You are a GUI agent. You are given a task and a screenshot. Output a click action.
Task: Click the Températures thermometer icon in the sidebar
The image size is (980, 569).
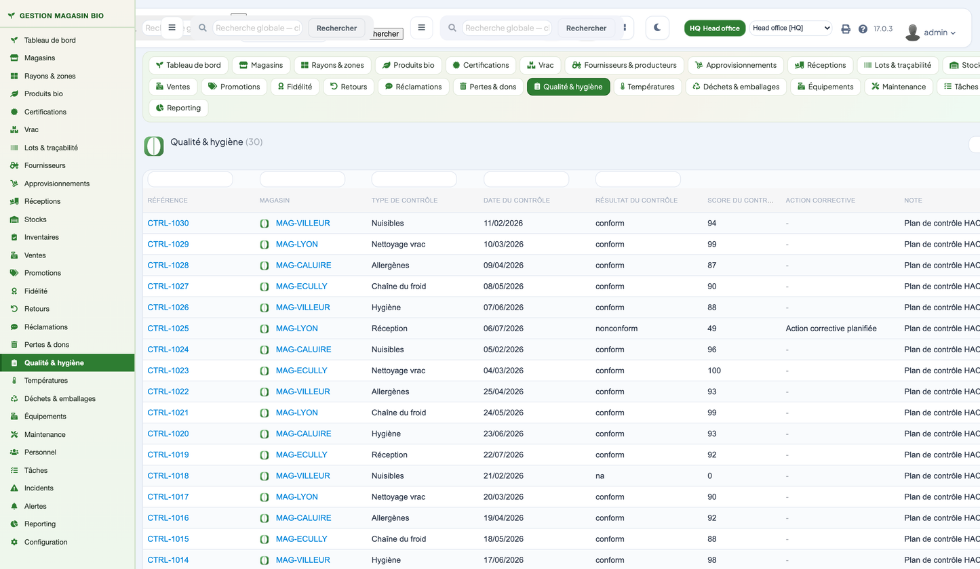pos(14,381)
